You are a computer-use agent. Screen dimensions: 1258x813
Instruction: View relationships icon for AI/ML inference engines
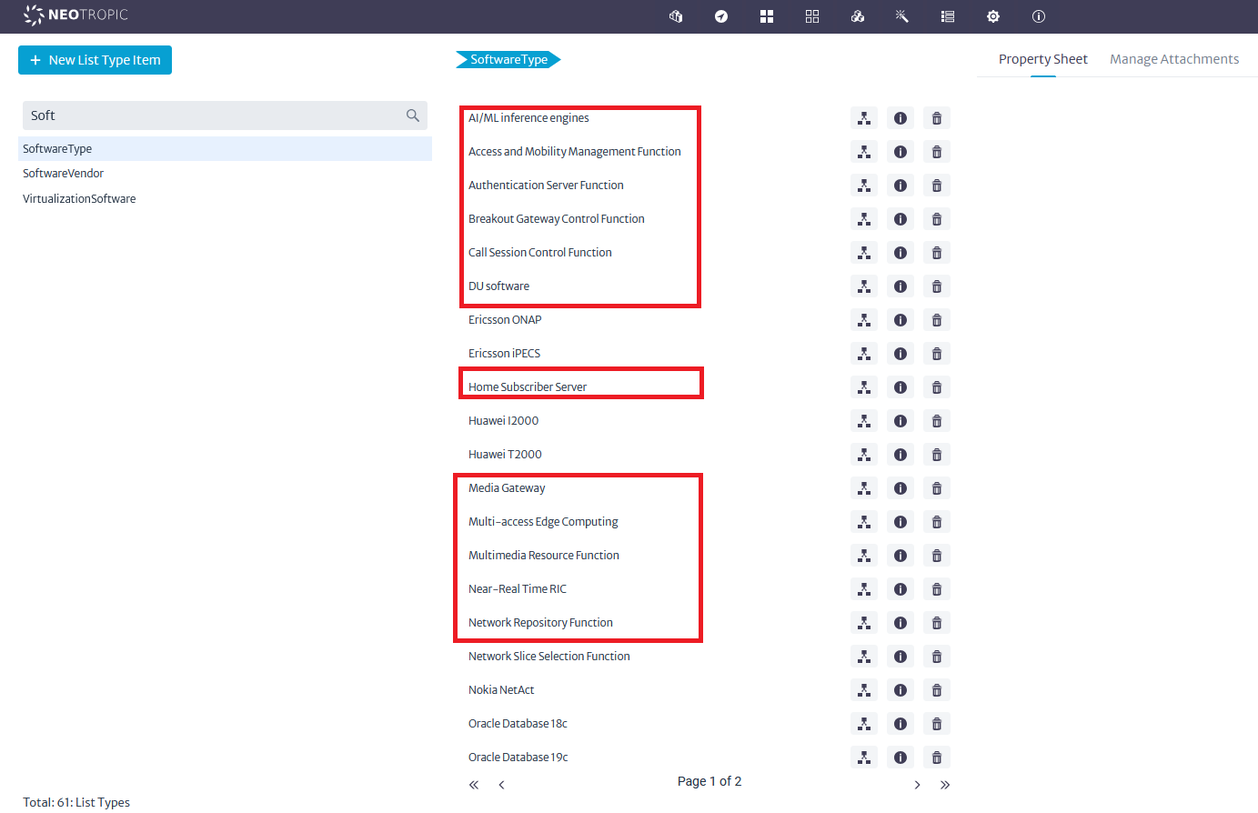pyautogui.click(x=863, y=117)
